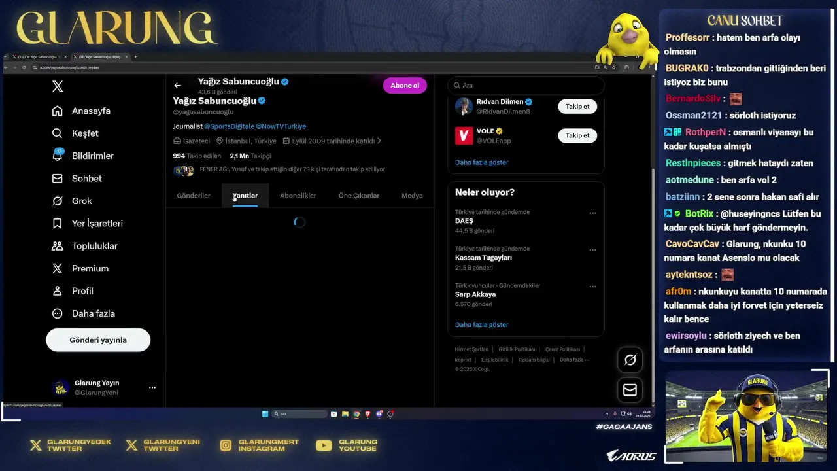Image resolution: width=837 pixels, height=471 pixels.
Task: Expand the Daha fazla footer links
Action: [574, 360]
